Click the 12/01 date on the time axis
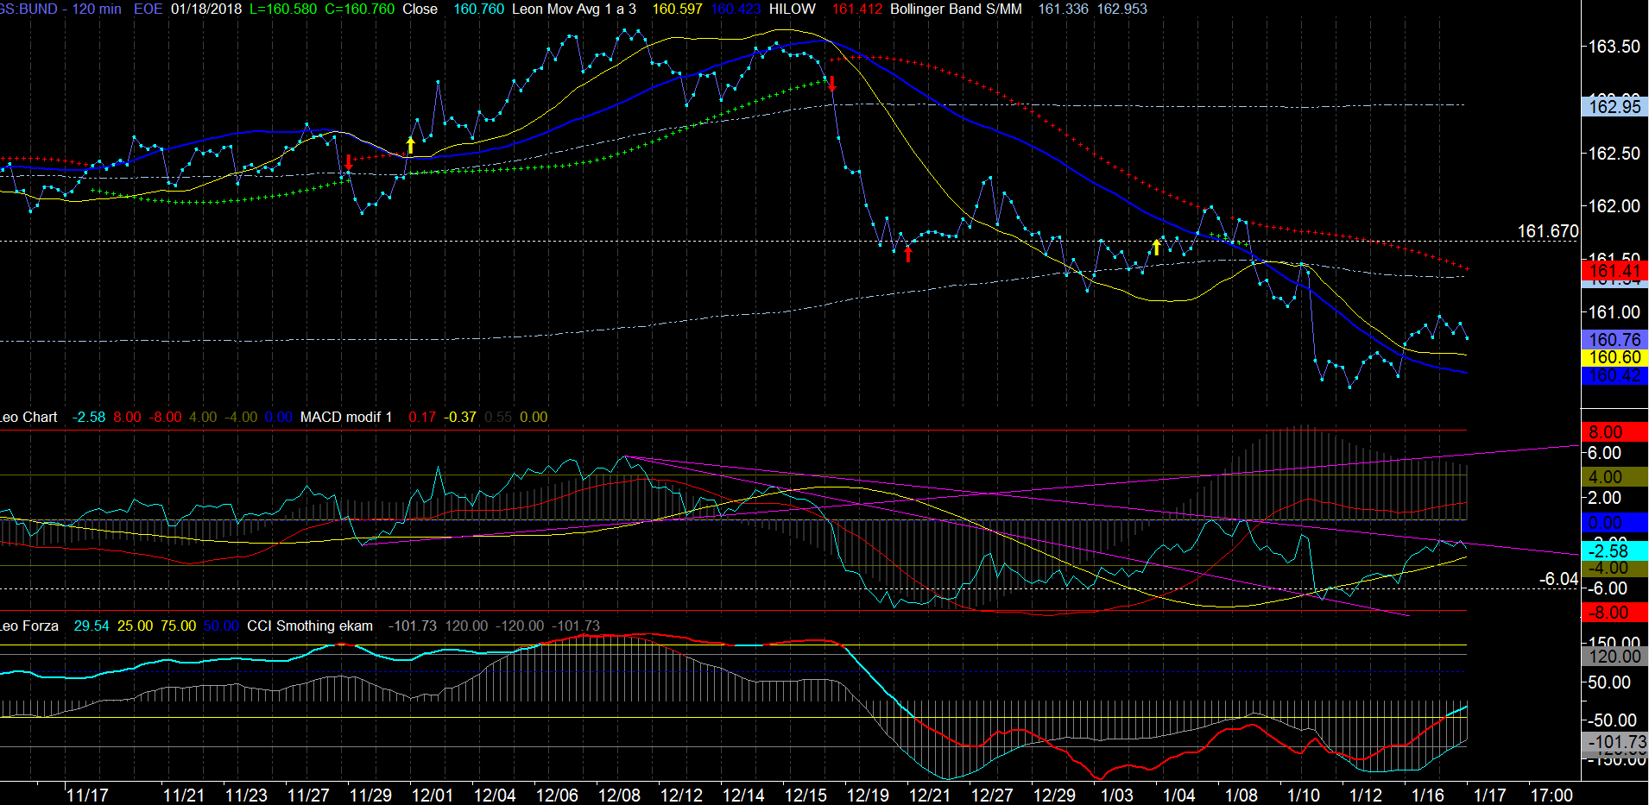Screen dimensions: 1649x805 [x=433, y=796]
